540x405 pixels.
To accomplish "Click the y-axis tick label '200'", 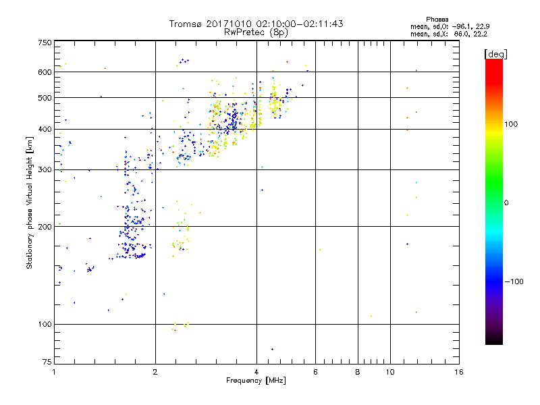I will [45, 227].
